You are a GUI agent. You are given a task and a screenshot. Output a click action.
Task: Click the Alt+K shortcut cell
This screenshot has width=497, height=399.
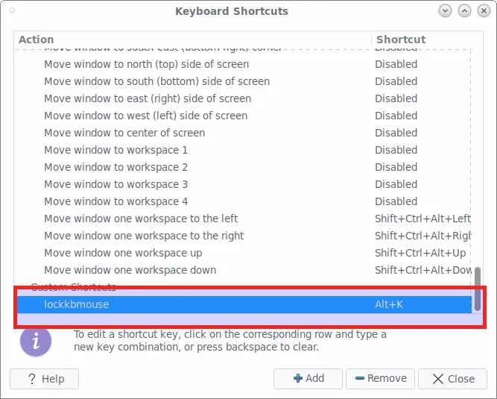tap(389, 304)
